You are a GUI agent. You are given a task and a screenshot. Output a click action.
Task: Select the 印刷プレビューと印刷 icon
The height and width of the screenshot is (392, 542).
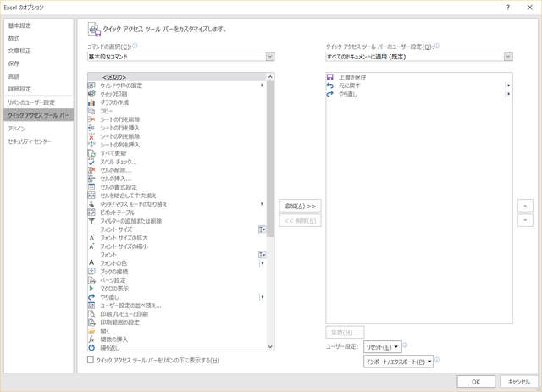91,314
